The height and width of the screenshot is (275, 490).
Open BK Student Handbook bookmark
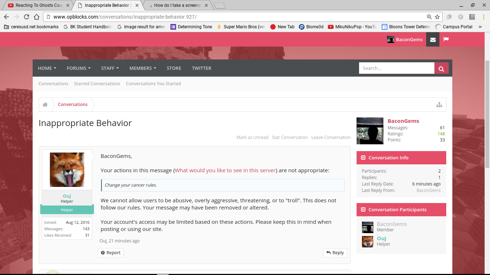click(88, 27)
